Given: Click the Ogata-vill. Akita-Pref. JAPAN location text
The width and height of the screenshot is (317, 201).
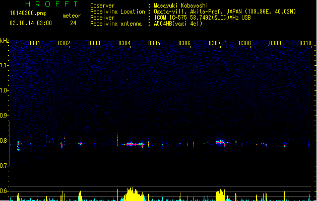Looking at the screenshot, I should click(225, 12).
